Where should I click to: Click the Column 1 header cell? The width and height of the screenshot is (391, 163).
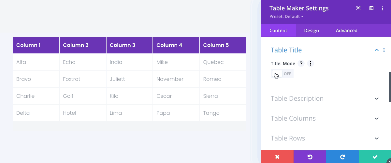coord(36,45)
